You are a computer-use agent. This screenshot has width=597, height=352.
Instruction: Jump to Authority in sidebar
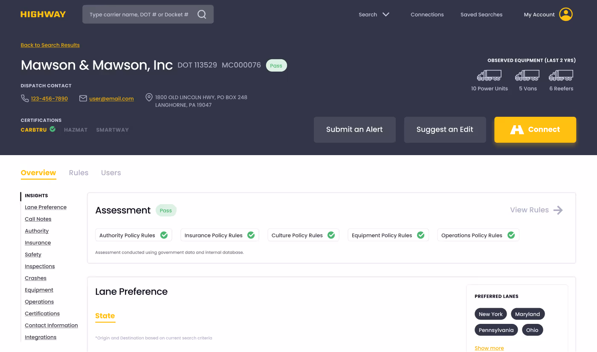pos(37,231)
